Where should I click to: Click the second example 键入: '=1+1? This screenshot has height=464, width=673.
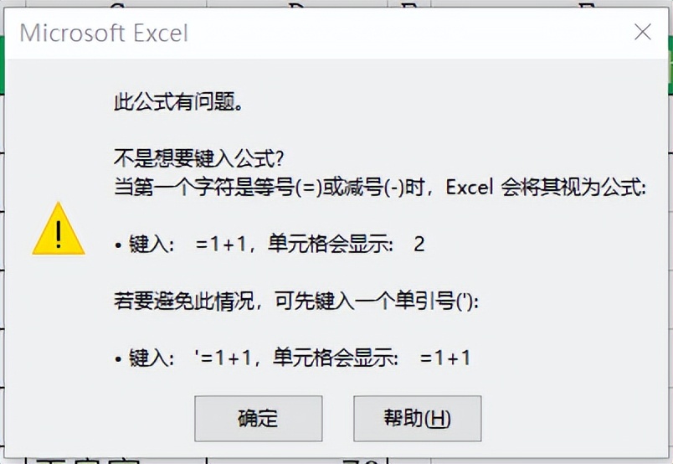(190, 358)
